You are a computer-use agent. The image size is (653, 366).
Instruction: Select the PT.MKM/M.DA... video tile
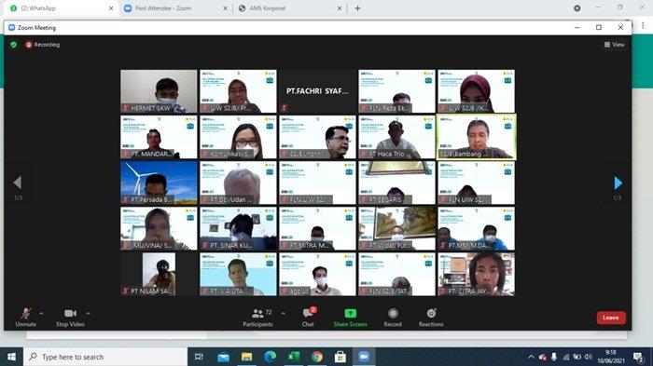477,228
